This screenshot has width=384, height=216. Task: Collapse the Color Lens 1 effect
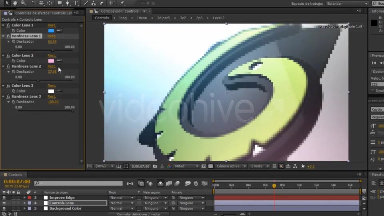(x=3, y=25)
